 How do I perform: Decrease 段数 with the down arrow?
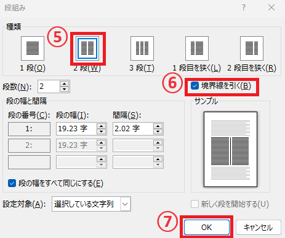tap(65, 90)
